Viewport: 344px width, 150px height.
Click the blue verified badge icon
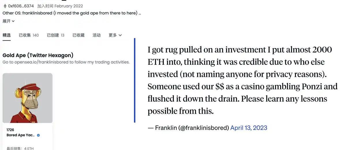[x=38, y=135]
